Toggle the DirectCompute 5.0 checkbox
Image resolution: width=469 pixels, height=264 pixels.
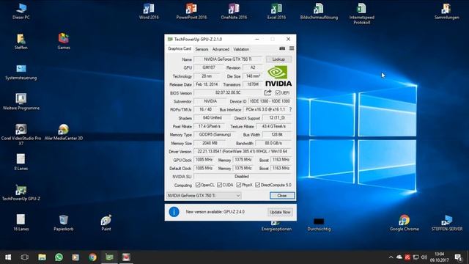(x=257, y=185)
